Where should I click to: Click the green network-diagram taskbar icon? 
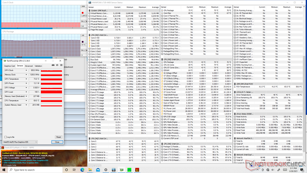tap(129, 170)
